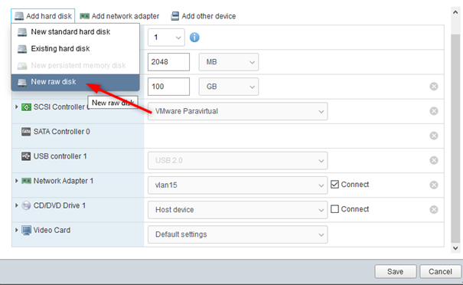Click the Video Card monitor icon
Image resolution: width=463 pixels, height=285 pixels.
26,231
